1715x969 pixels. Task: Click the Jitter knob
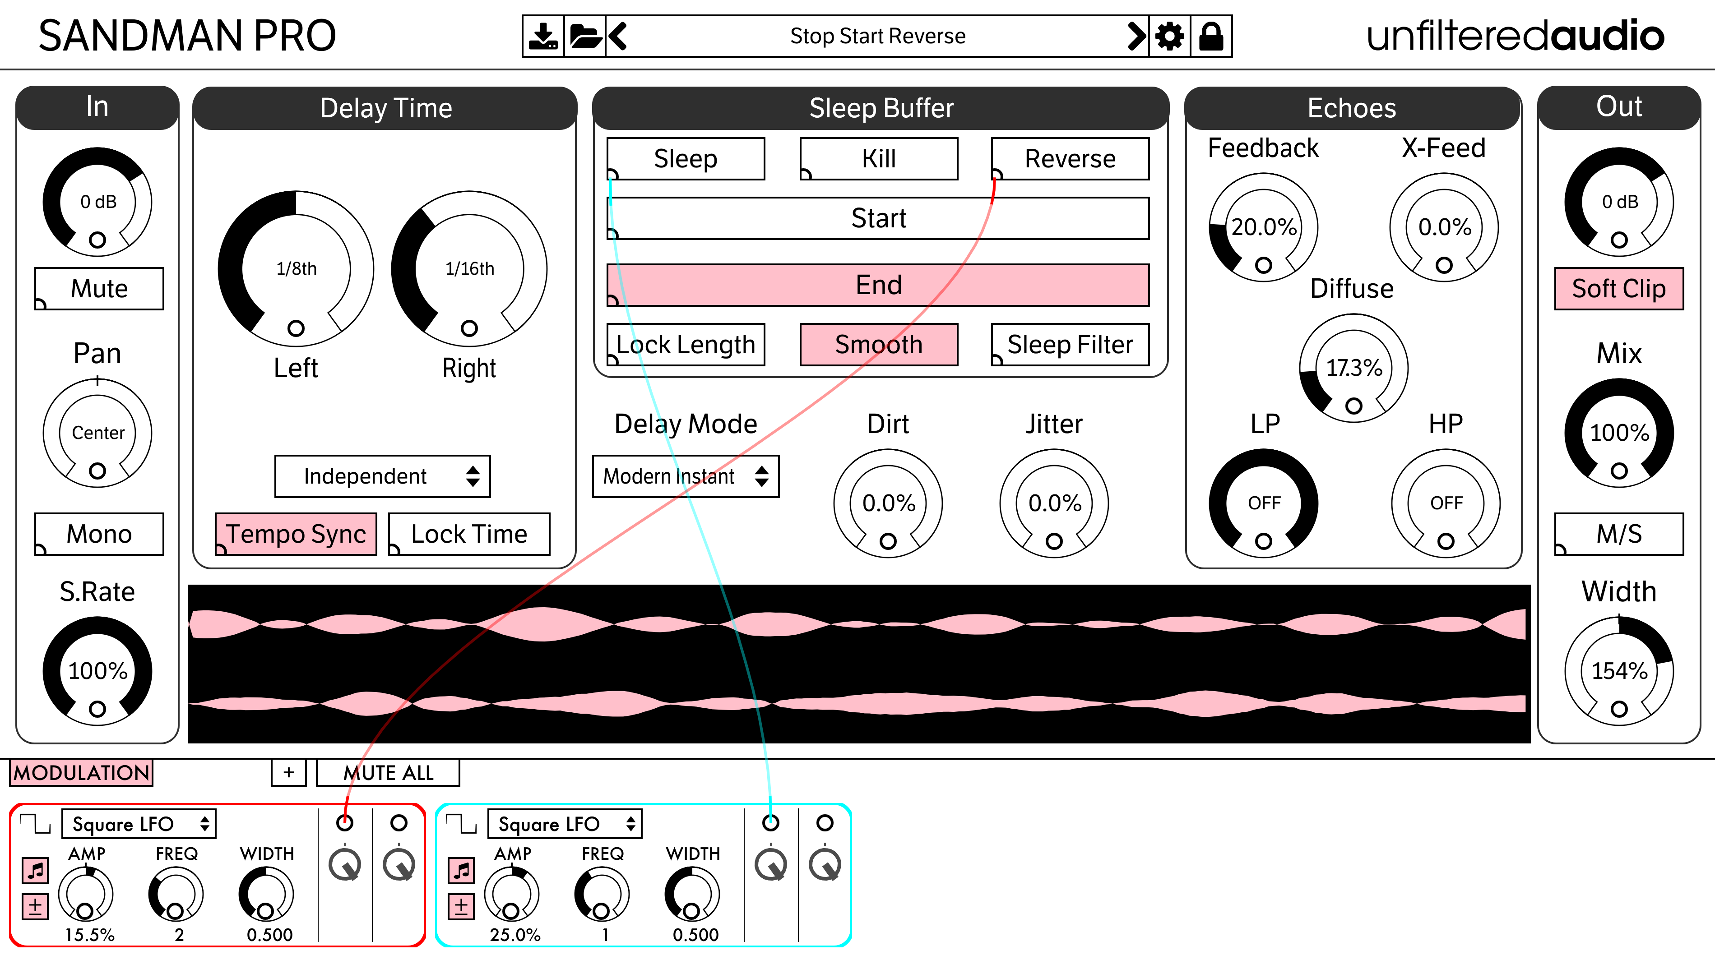click(1054, 503)
